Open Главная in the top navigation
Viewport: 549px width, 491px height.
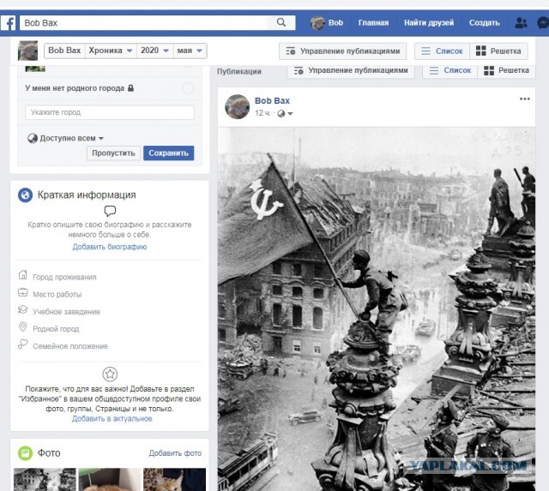pyautogui.click(x=373, y=23)
